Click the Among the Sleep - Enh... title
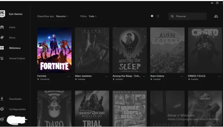Image resolution: width=223 pixels, height=127 pixels. [x=126, y=76]
